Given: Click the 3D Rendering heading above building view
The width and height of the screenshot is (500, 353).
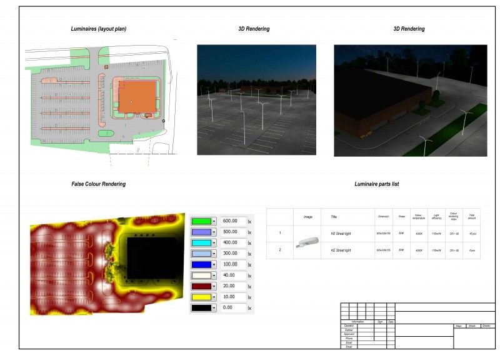Looking at the screenshot, I should [409, 29].
